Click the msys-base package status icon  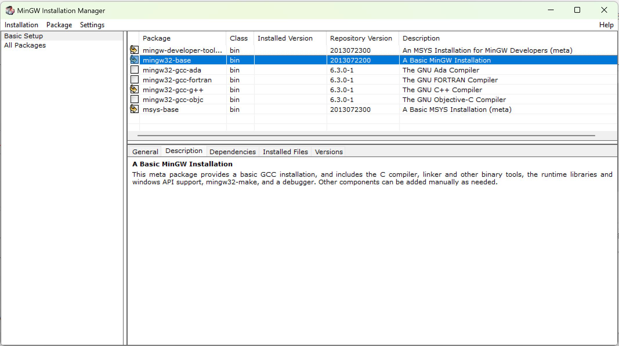(x=134, y=109)
